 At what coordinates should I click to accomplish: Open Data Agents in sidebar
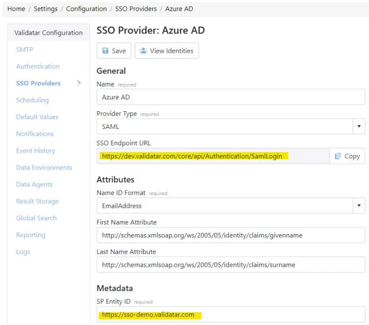(x=34, y=184)
